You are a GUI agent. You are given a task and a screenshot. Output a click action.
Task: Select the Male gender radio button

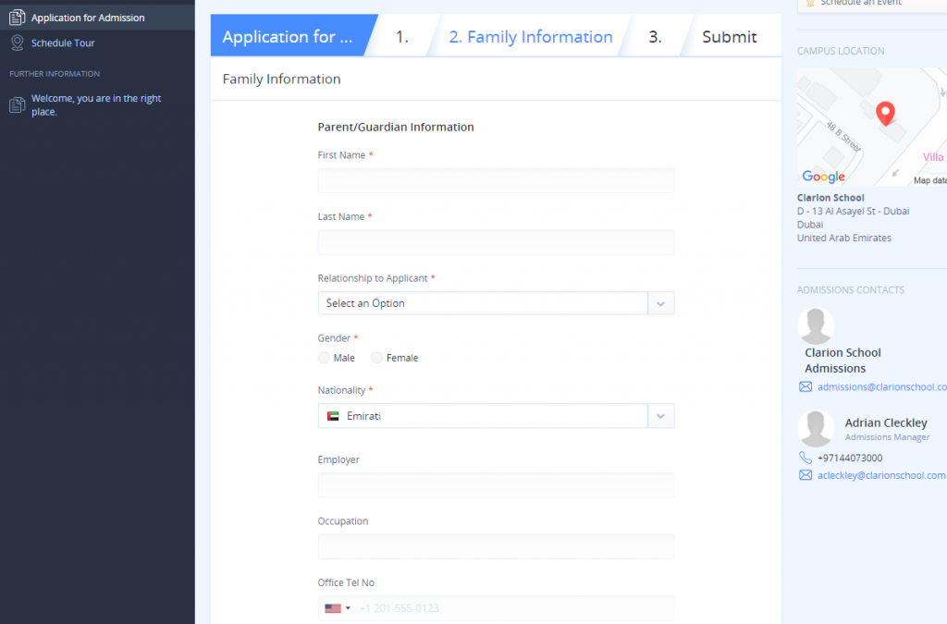tap(324, 358)
